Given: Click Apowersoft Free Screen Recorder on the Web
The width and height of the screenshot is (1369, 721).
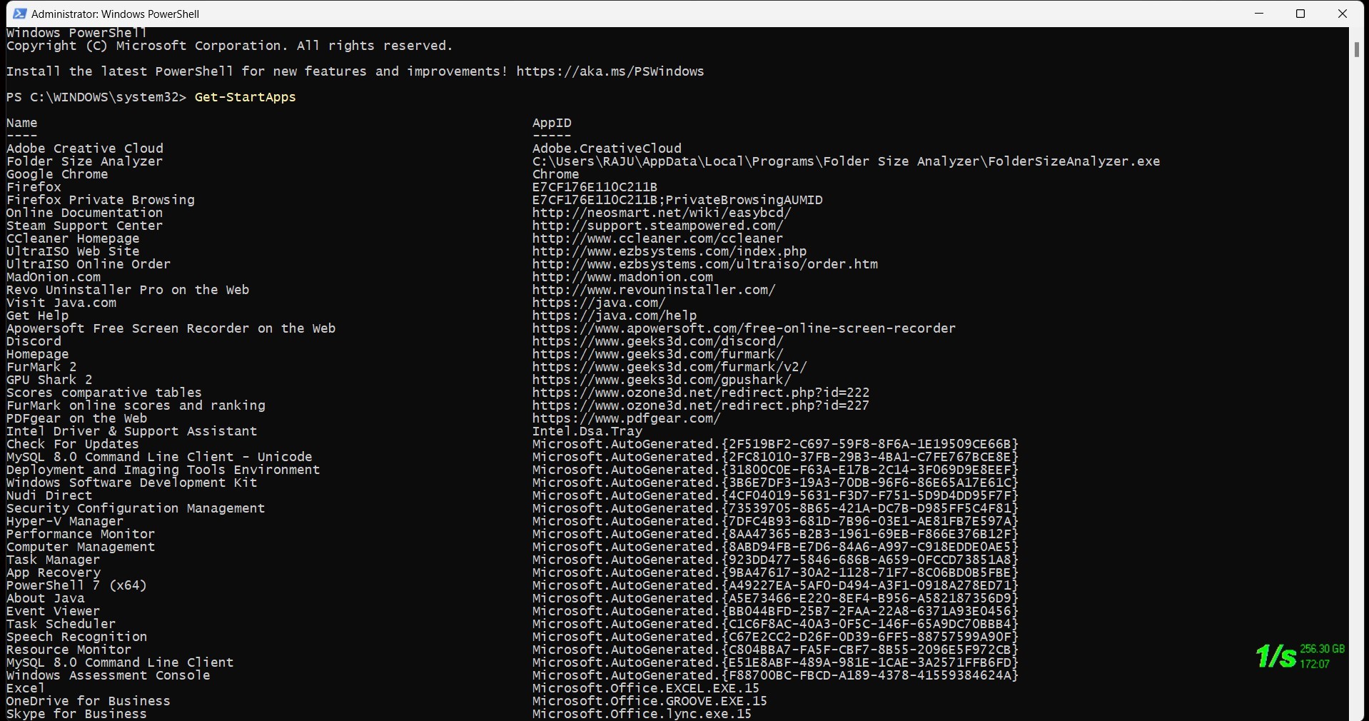Looking at the screenshot, I should point(171,328).
